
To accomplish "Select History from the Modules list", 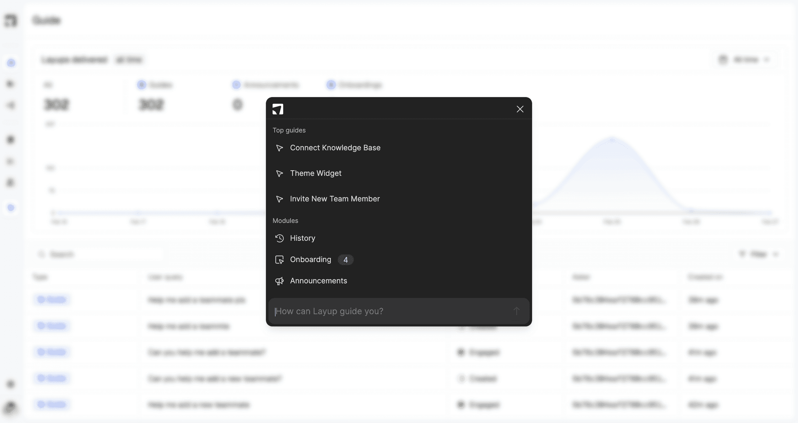I will click(302, 238).
